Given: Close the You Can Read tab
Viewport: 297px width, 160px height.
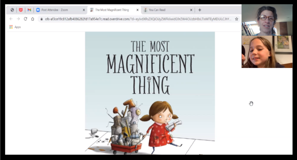Looking at the screenshot, I should pos(191,10).
